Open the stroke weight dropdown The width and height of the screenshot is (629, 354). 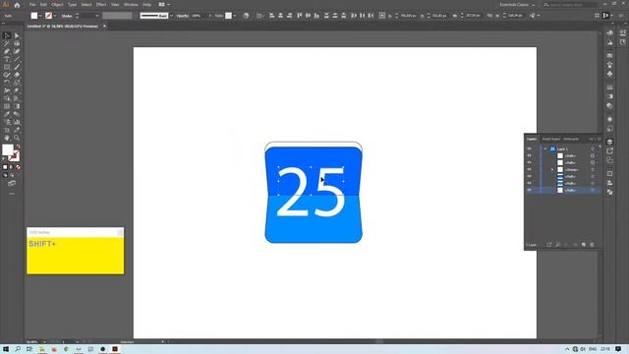coord(97,16)
